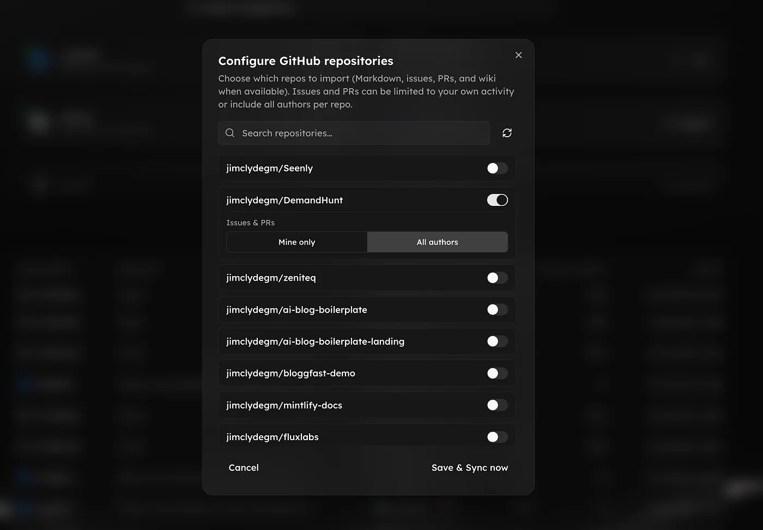Viewport: 763px width, 530px height.
Task: Click the search magnifier icon
Action: tap(230, 133)
